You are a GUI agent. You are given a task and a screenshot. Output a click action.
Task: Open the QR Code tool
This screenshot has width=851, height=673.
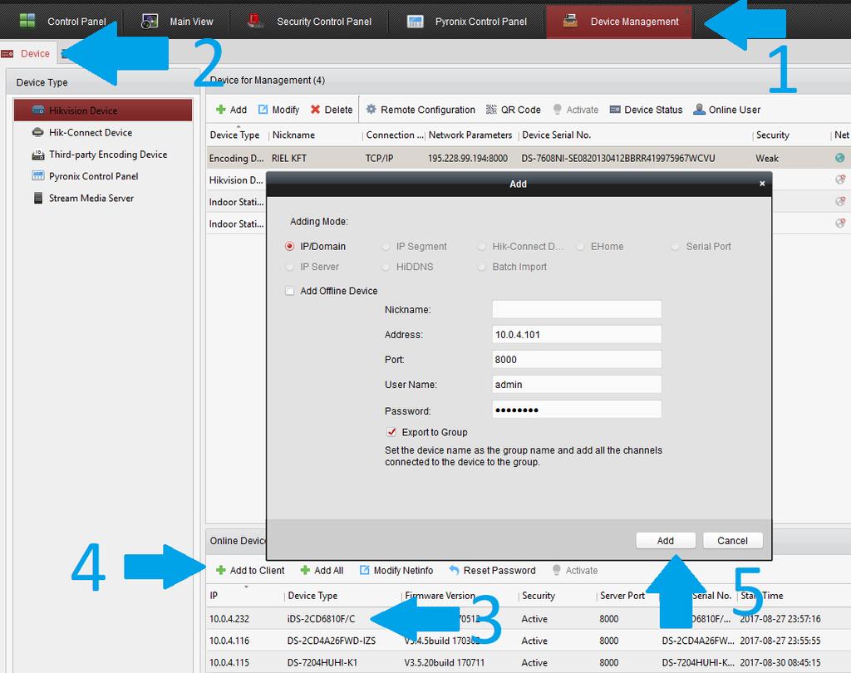[514, 110]
